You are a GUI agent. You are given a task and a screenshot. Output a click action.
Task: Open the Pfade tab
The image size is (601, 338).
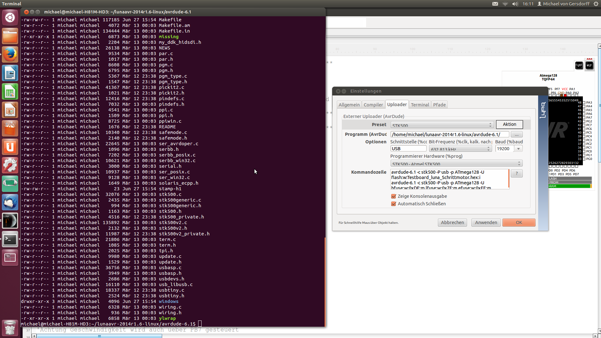439,105
